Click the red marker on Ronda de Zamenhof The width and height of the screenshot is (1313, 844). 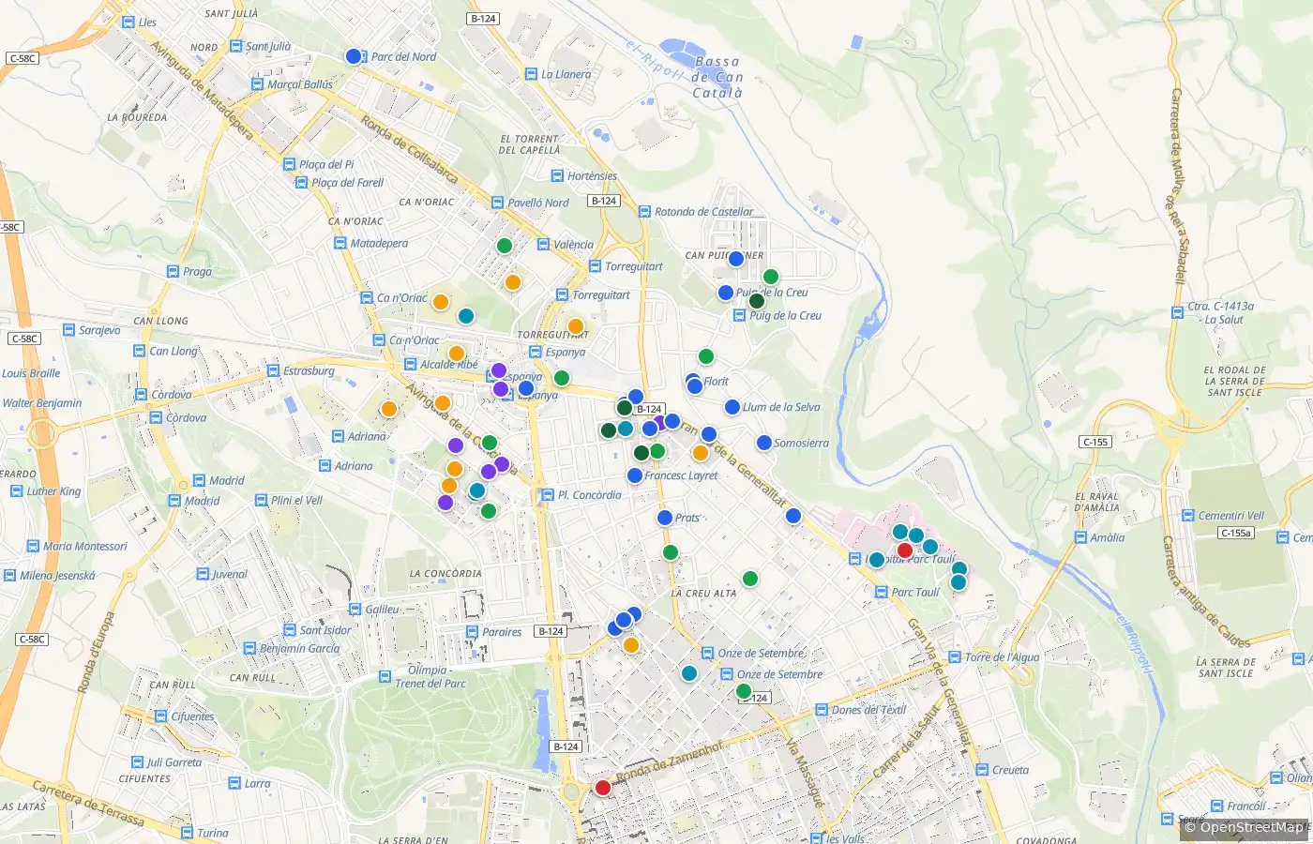(x=603, y=788)
